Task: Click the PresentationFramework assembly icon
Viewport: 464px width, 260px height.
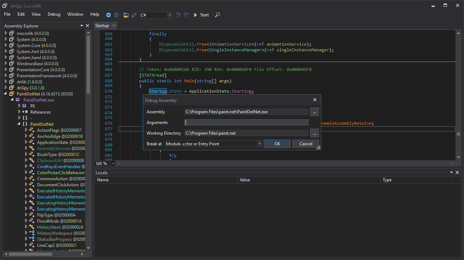Action: coord(12,76)
